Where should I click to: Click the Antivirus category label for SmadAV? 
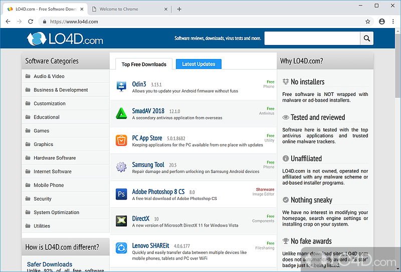click(267, 113)
